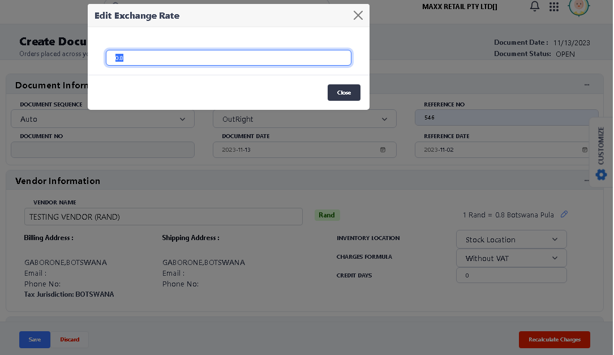This screenshot has width=614, height=355.
Task: Open Document Information section options ellipsis
Action: coord(587,85)
